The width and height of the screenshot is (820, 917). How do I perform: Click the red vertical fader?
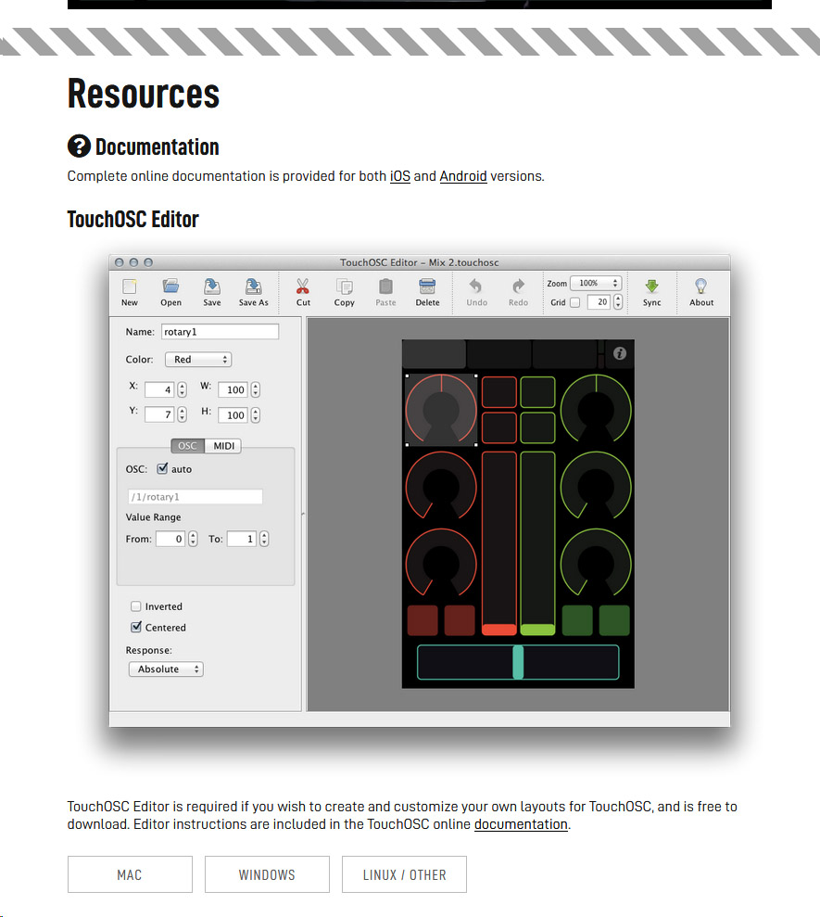point(499,543)
